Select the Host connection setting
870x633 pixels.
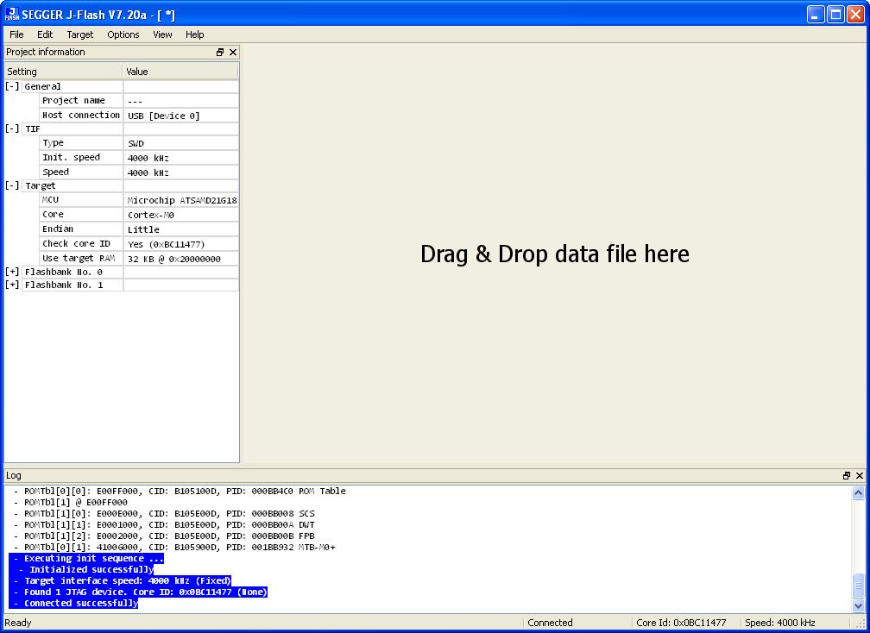(x=81, y=115)
